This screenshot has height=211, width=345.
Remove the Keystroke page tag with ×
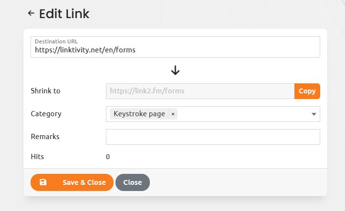pos(173,114)
